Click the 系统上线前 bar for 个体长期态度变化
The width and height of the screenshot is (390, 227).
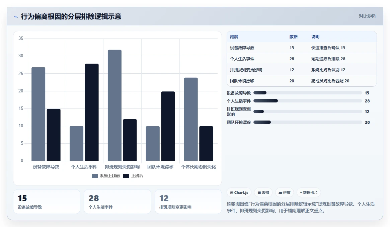191,119
